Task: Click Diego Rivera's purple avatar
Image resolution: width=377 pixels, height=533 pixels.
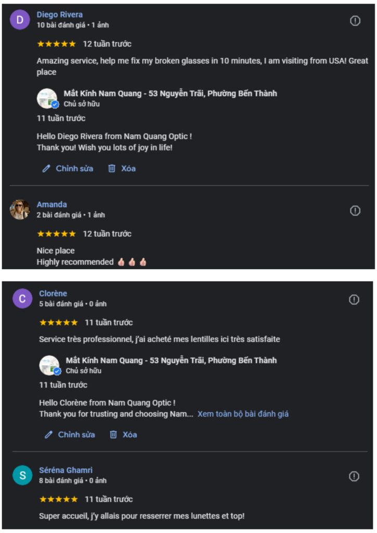Action: [x=20, y=20]
